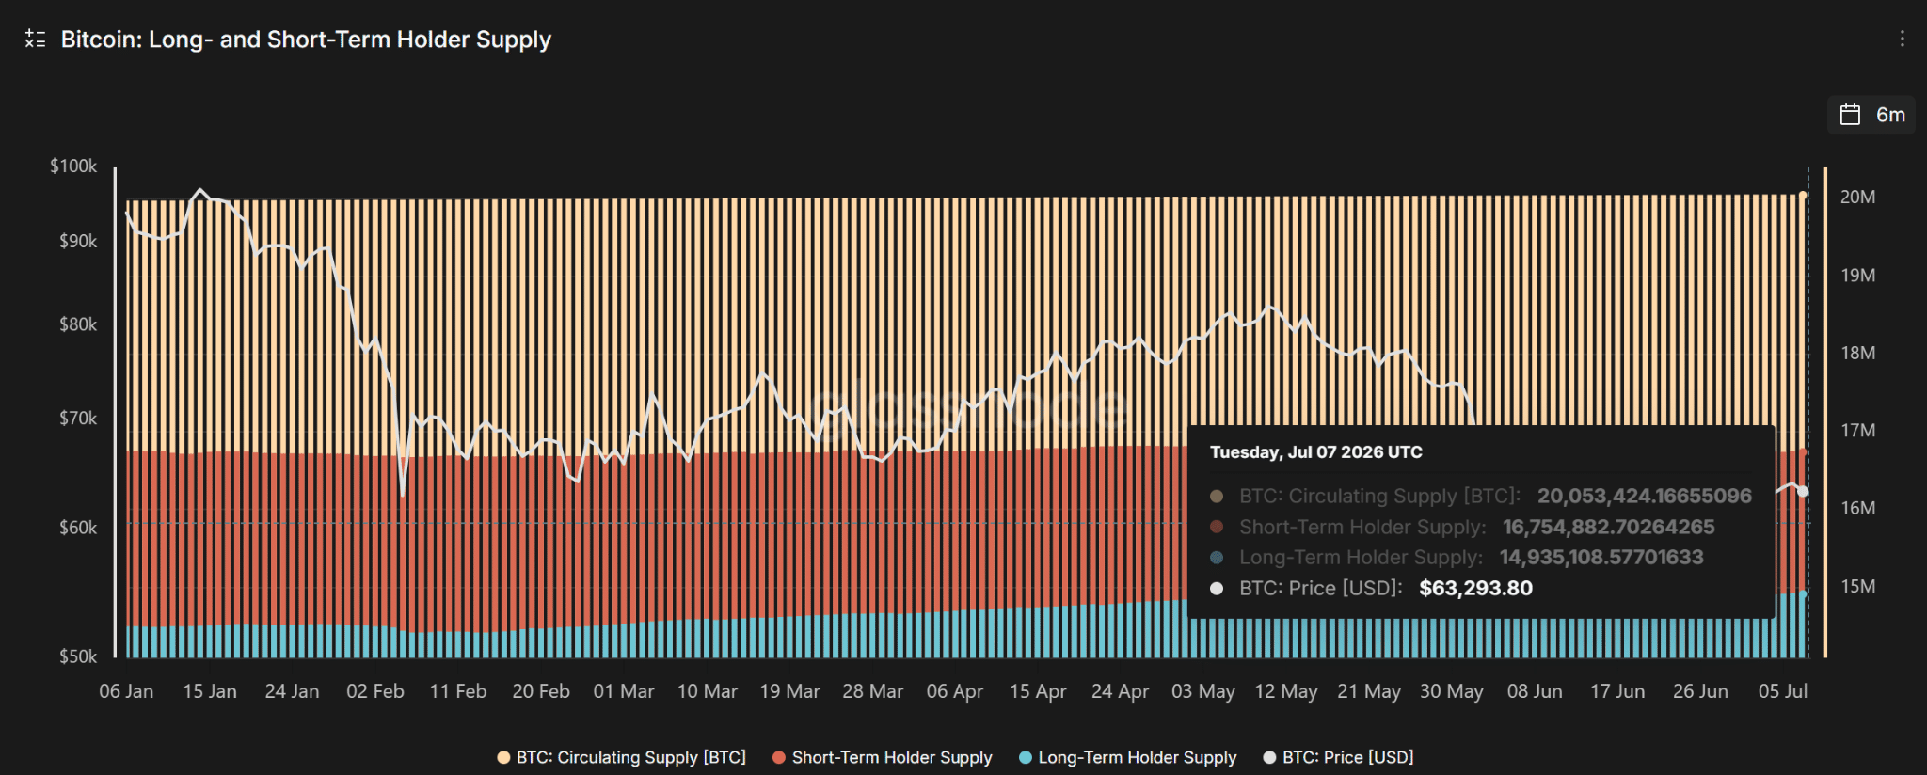Click the circulating supply marker dot at top right
This screenshot has width=1927, height=775.
click(1803, 196)
